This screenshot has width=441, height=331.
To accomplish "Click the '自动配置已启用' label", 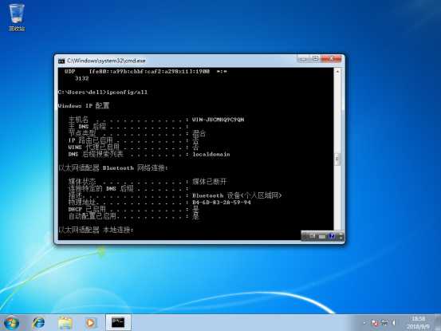I will [93, 216].
